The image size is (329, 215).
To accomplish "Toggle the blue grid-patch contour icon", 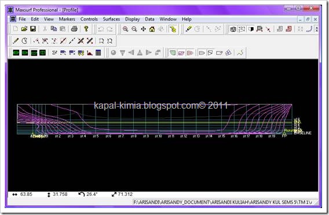I will coord(228,53).
